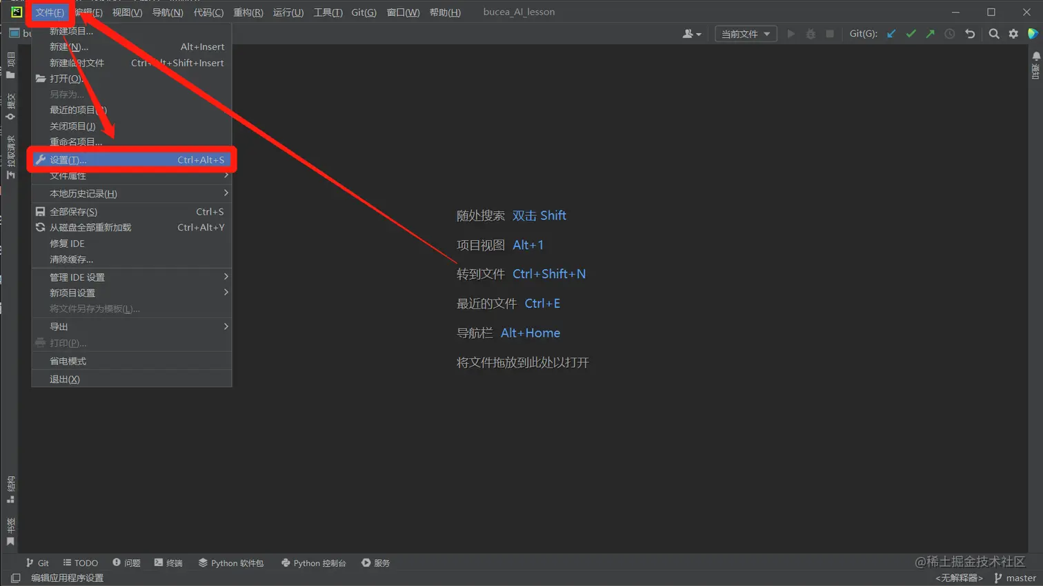Click the Git commit checkmark icon
Screen dimensions: 1043x586
pyautogui.click(x=911, y=33)
